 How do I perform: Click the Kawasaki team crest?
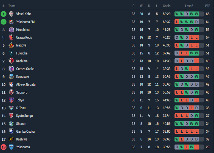point(11,77)
